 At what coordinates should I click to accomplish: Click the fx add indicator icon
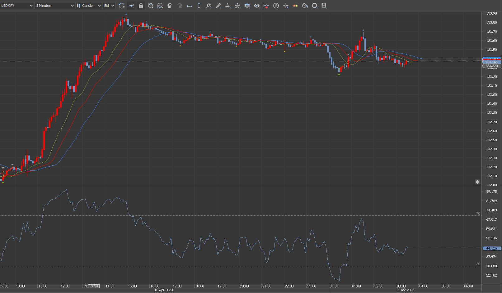pos(209,6)
